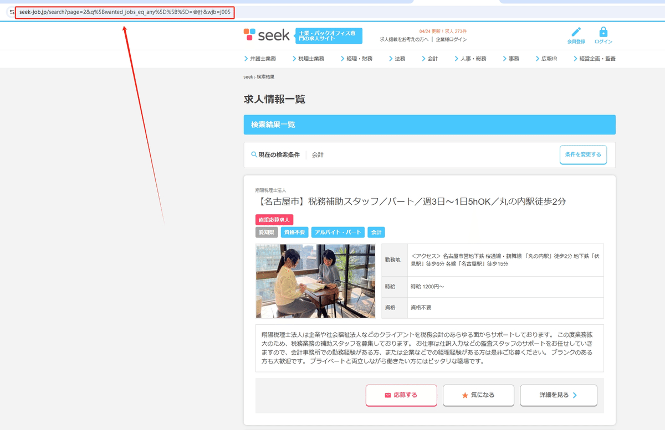Click the 直接応募求人 badge

tap(274, 220)
